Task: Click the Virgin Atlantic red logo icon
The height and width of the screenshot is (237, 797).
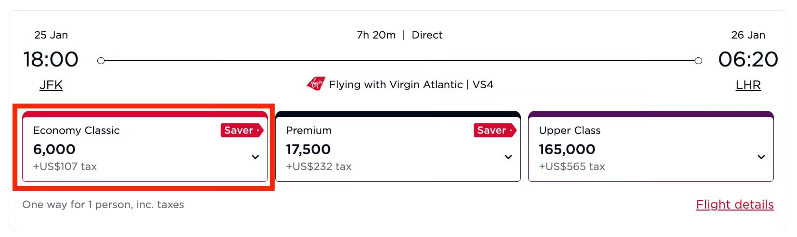Action: click(316, 84)
